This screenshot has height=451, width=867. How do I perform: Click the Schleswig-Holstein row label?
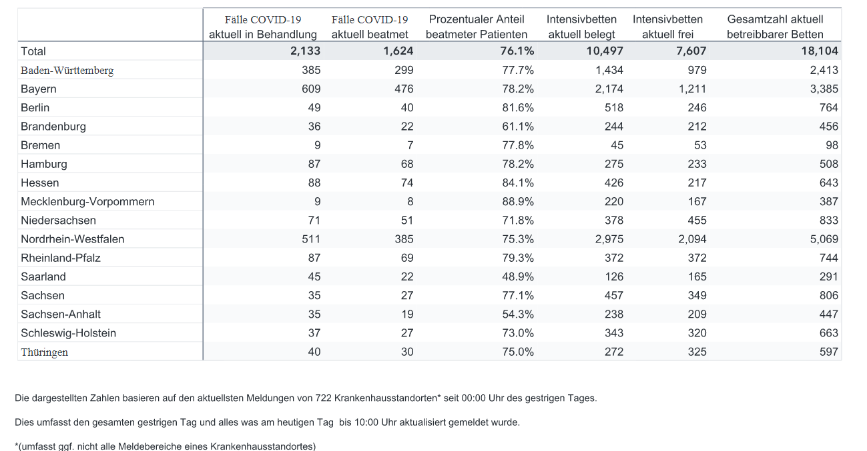[x=68, y=332]
